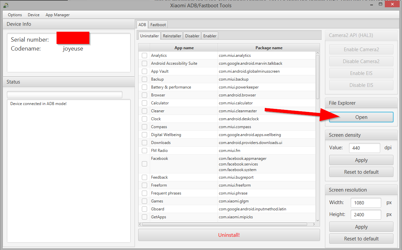The height and width of the screenshot is (250, 402).
Task: Focus the screen density value field
Action: pyautogui.click(x=365, y=148)
